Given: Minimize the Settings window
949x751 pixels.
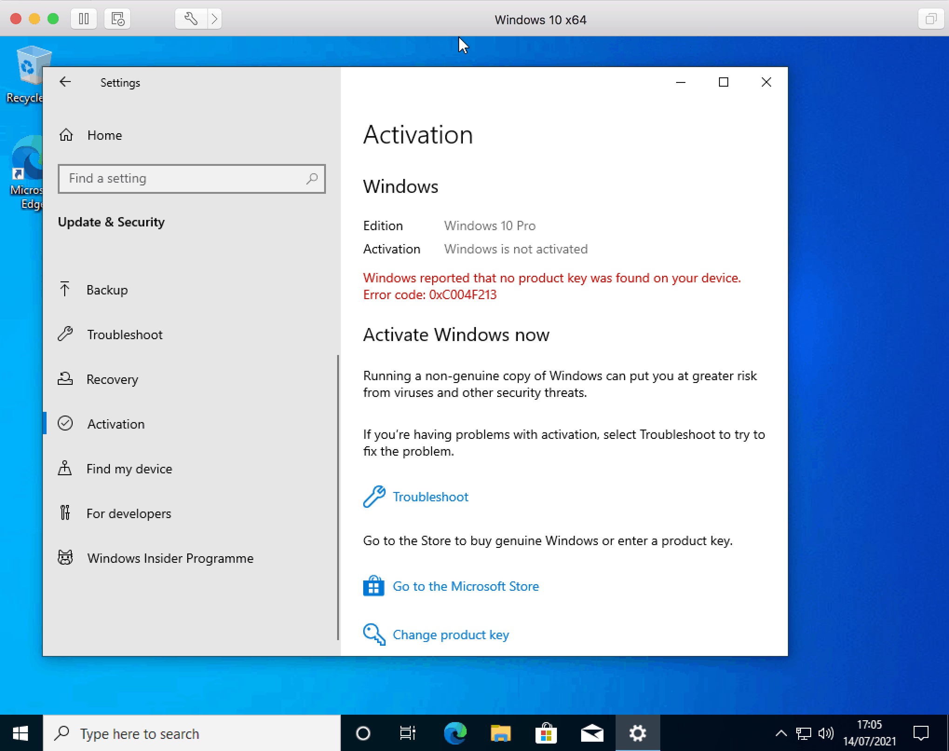Looking at the screenshot, I should coord(681,82).
